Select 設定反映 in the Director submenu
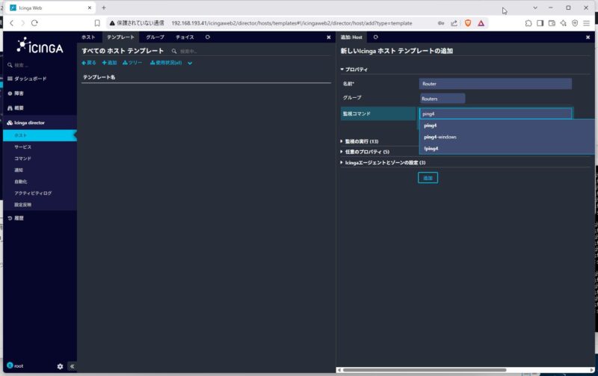The image size is (598, 376). (23, 205)
